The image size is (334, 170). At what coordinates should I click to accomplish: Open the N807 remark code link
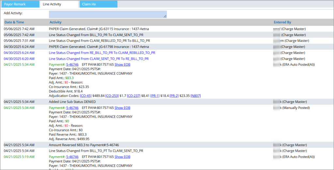pyautogui.click(x=196, y=96)
